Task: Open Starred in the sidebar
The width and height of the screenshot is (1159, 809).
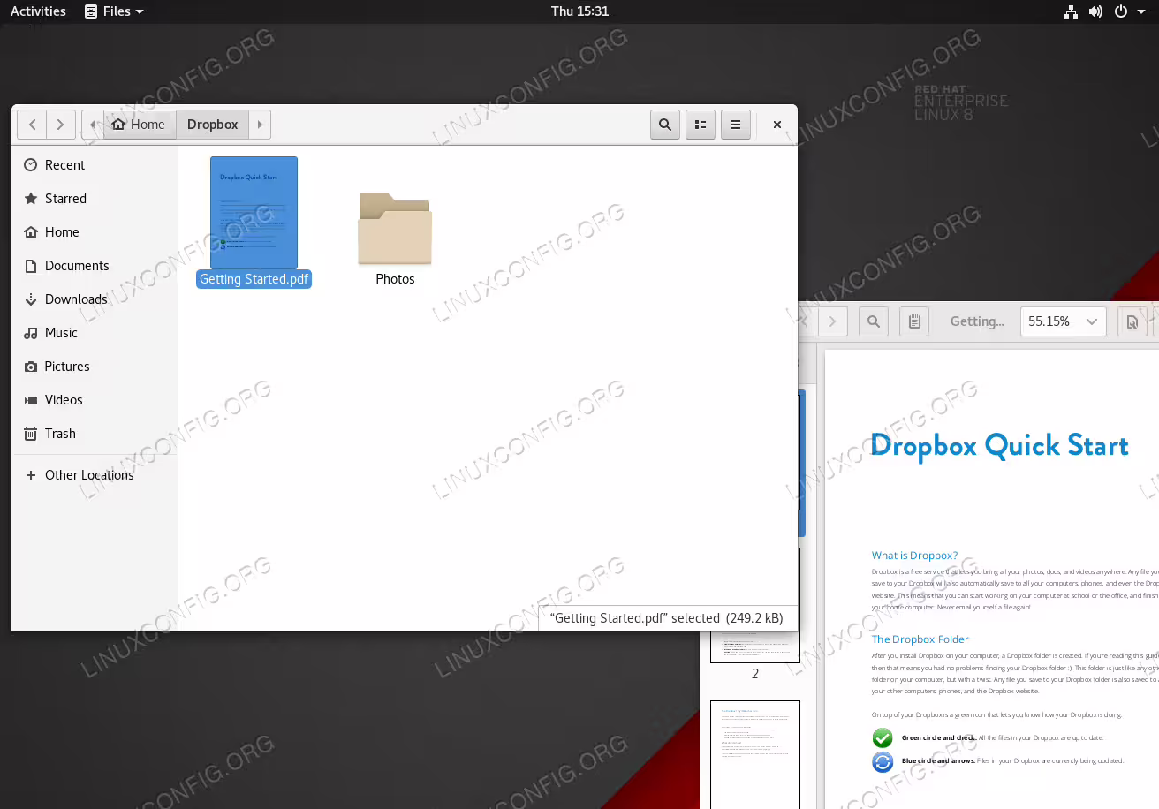Action: coord(95,199)
